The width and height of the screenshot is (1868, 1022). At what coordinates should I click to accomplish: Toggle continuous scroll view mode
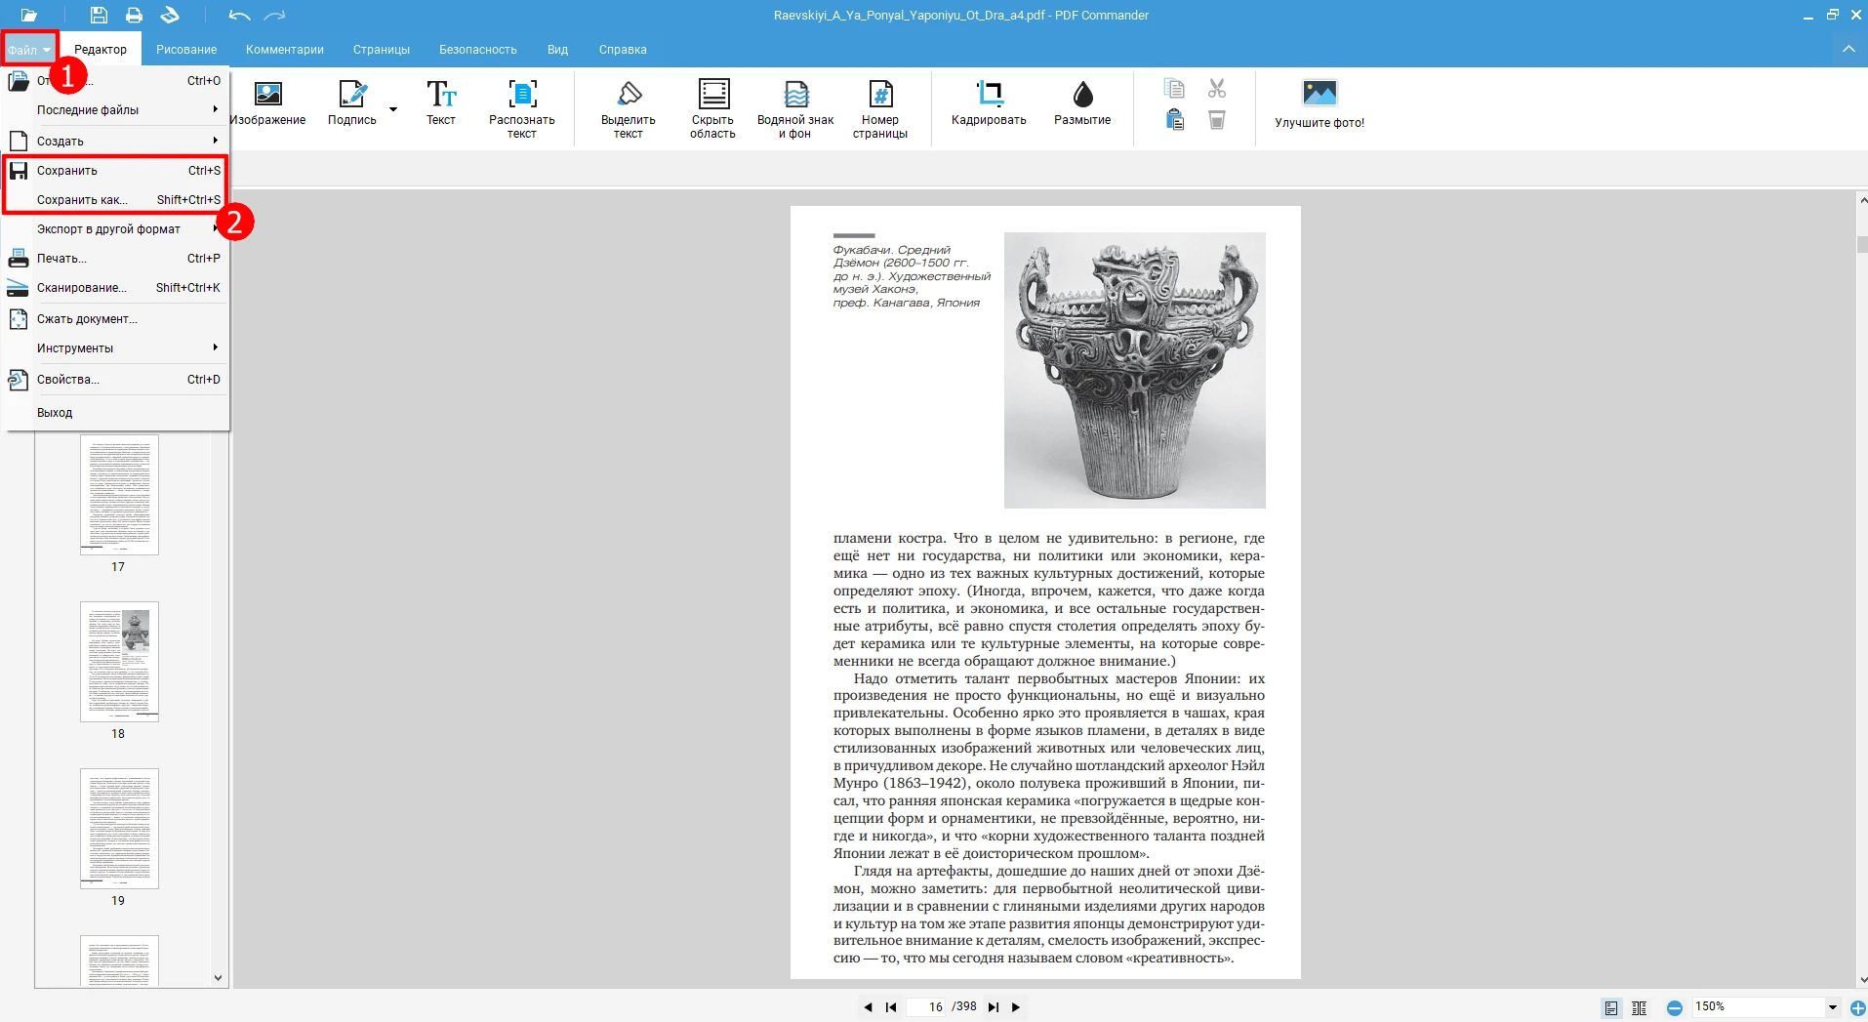point(1640,1007)
